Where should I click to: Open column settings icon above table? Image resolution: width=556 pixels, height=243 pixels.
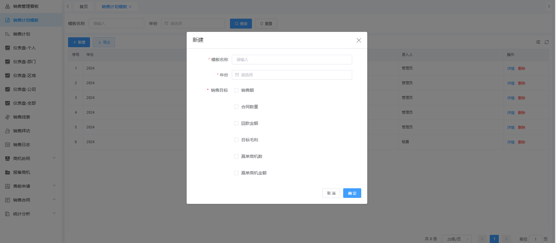coord(538,42)
